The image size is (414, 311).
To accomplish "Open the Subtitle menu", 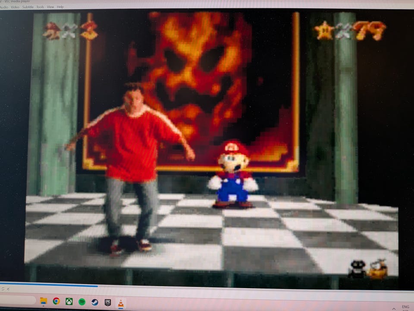I will 28,7.
